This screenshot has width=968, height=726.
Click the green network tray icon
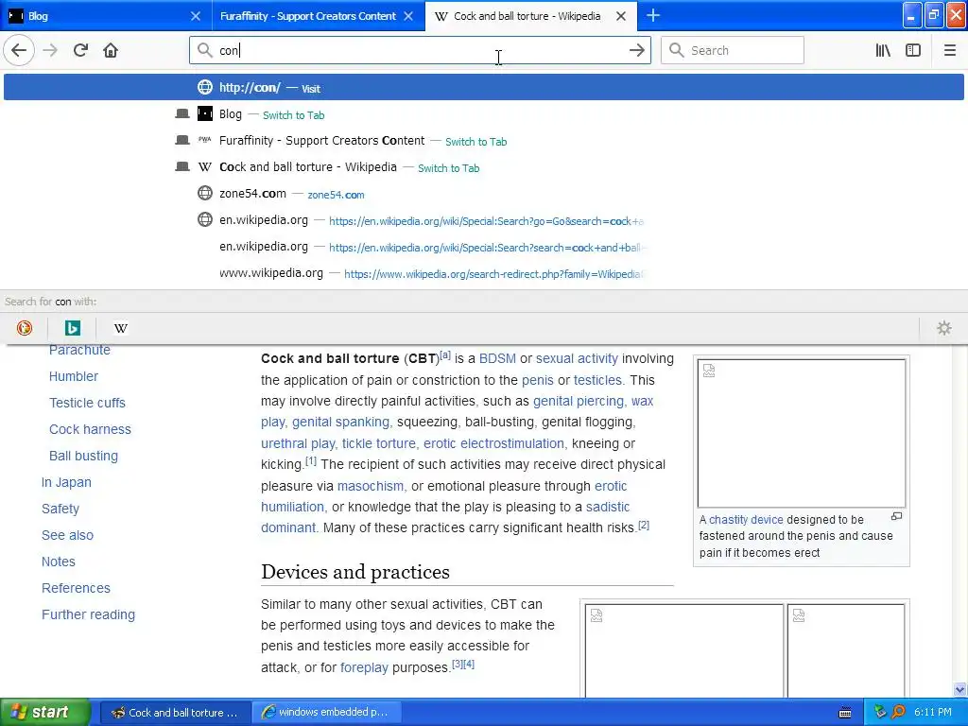point(880,712)
